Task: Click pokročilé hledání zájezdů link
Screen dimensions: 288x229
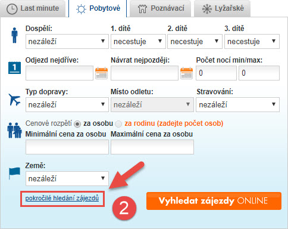Action: click(62, 199)
